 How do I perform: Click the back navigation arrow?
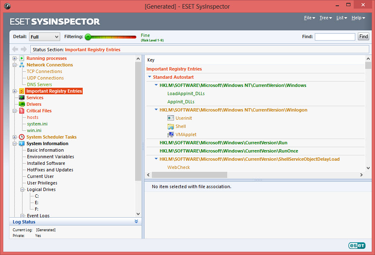15,50
